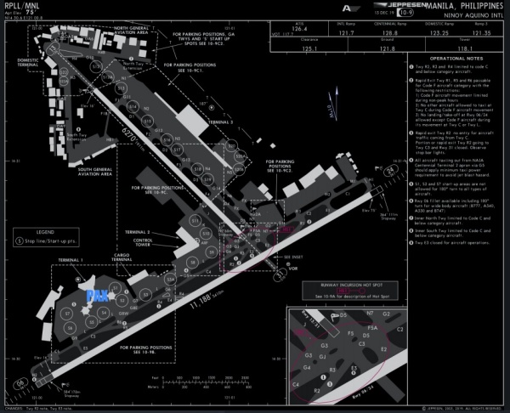Click the S5A parking stand circle

pos(170,278)
